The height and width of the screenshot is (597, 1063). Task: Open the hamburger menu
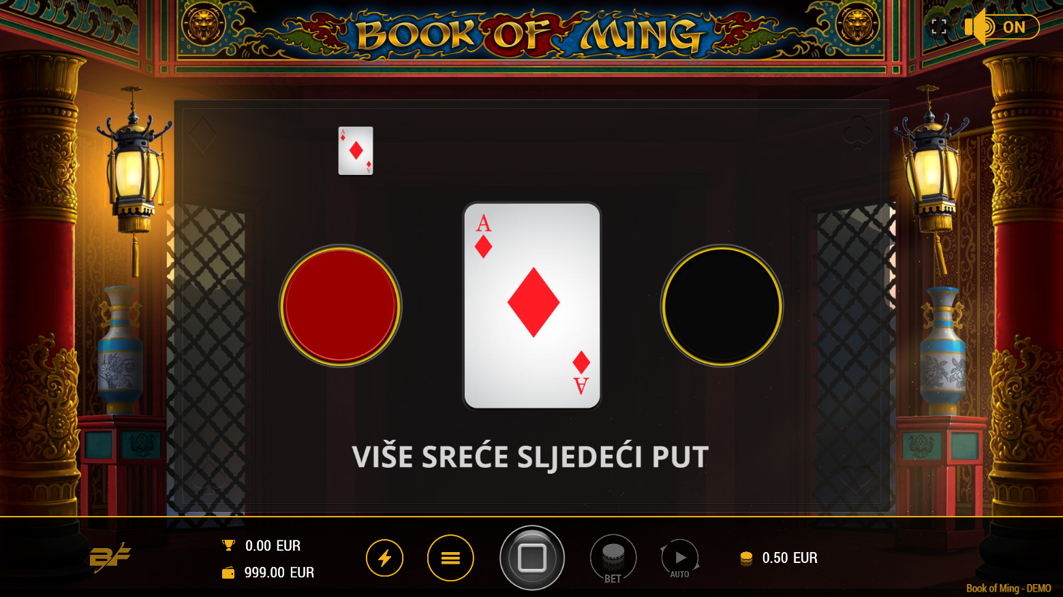point(450,558)
